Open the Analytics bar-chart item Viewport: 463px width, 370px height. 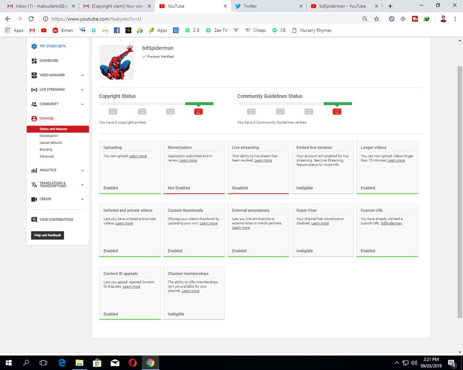(x=44, y=170)
